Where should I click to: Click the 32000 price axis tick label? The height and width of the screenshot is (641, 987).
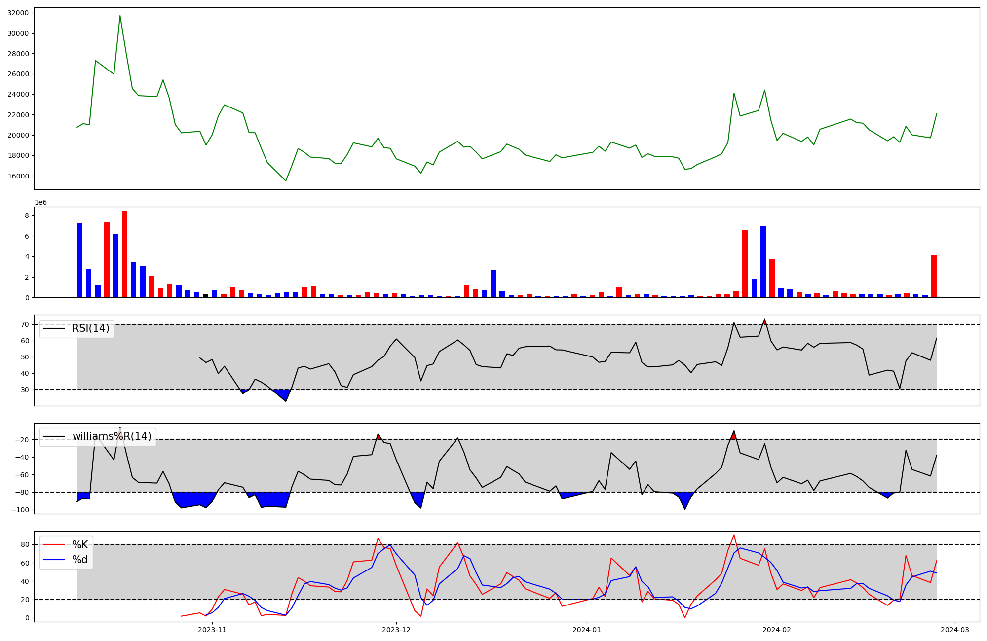click(x=18, y=13)
